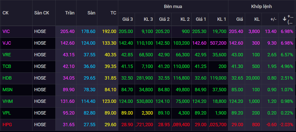Select the MSN stock row symbol
The width and height of the screenshot is (296, 132).
click(x=7, y=89)
